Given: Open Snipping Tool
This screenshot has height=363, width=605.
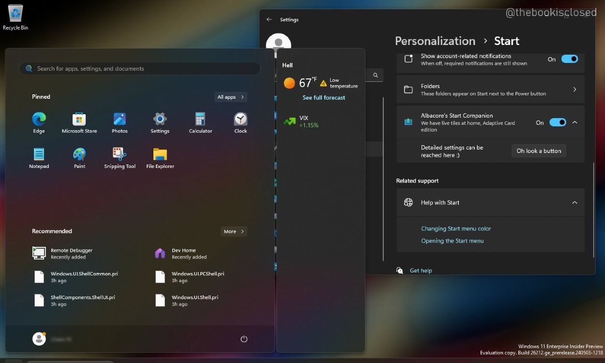Looking at the screenshot, I should click(119, 157).
